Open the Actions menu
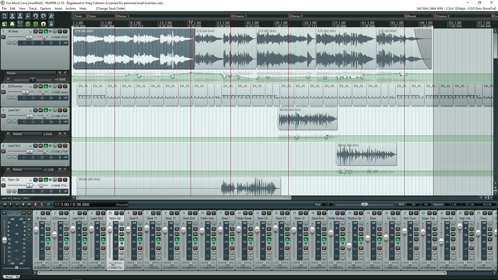This screenshot has height=280, width=498. (x=71, y=9)
